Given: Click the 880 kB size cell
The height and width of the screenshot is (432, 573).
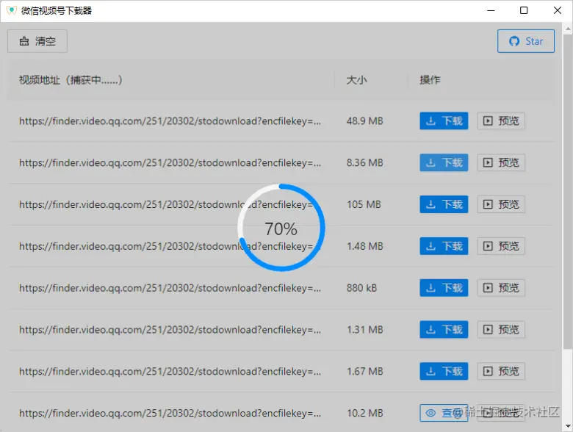Looking at the screenshot, I should pos(361,288).
